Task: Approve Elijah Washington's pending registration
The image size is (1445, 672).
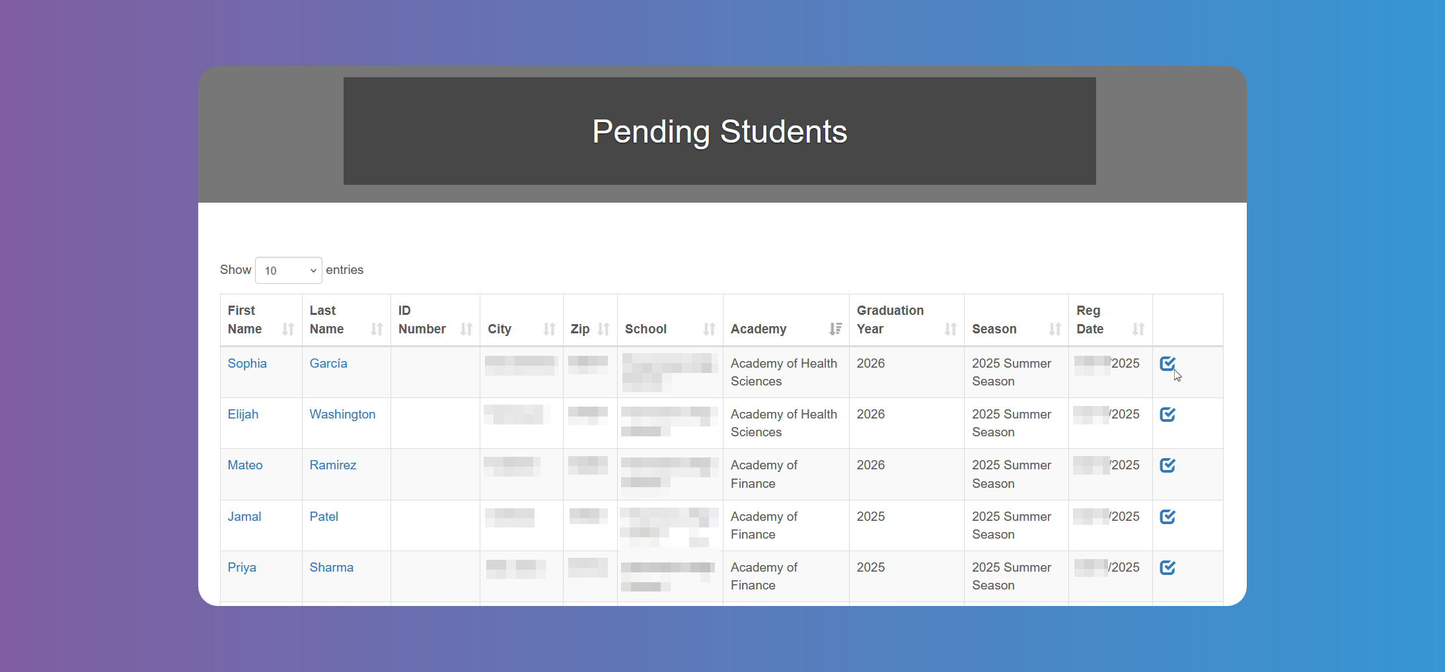Action: [x=1167, y=414]
